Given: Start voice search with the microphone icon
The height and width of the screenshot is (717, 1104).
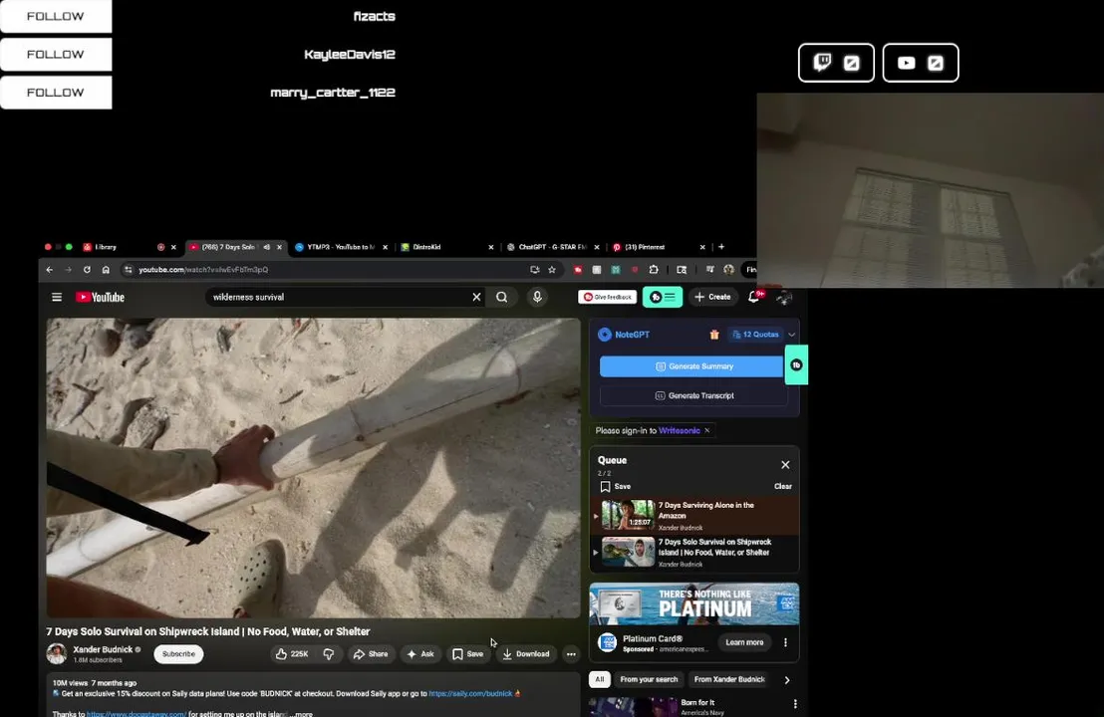Looking at the screenshot, I should 537,297.
